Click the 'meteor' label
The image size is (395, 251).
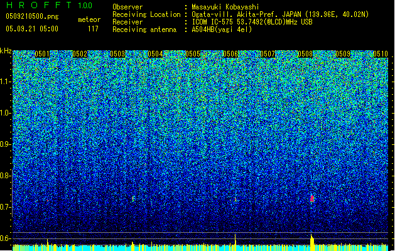[89, 19]
